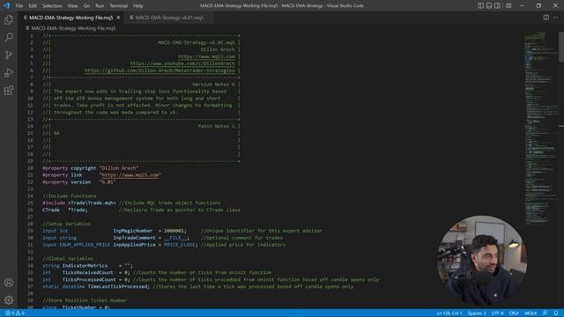Click on 'TicksProcessedCount' variable
This screenshot has width=564, height=317.
[89, 280]
